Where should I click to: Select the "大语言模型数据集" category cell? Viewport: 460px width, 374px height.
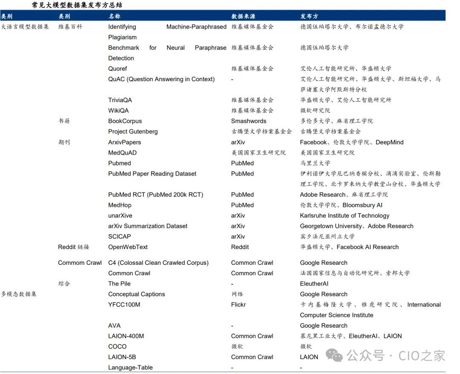click(x=25, y=27)
